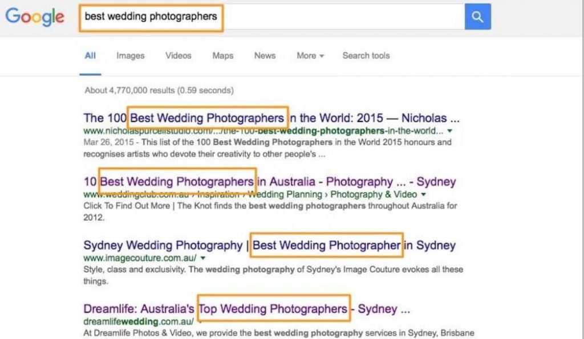
Task: Click inside the search query field
Action: 272,17
